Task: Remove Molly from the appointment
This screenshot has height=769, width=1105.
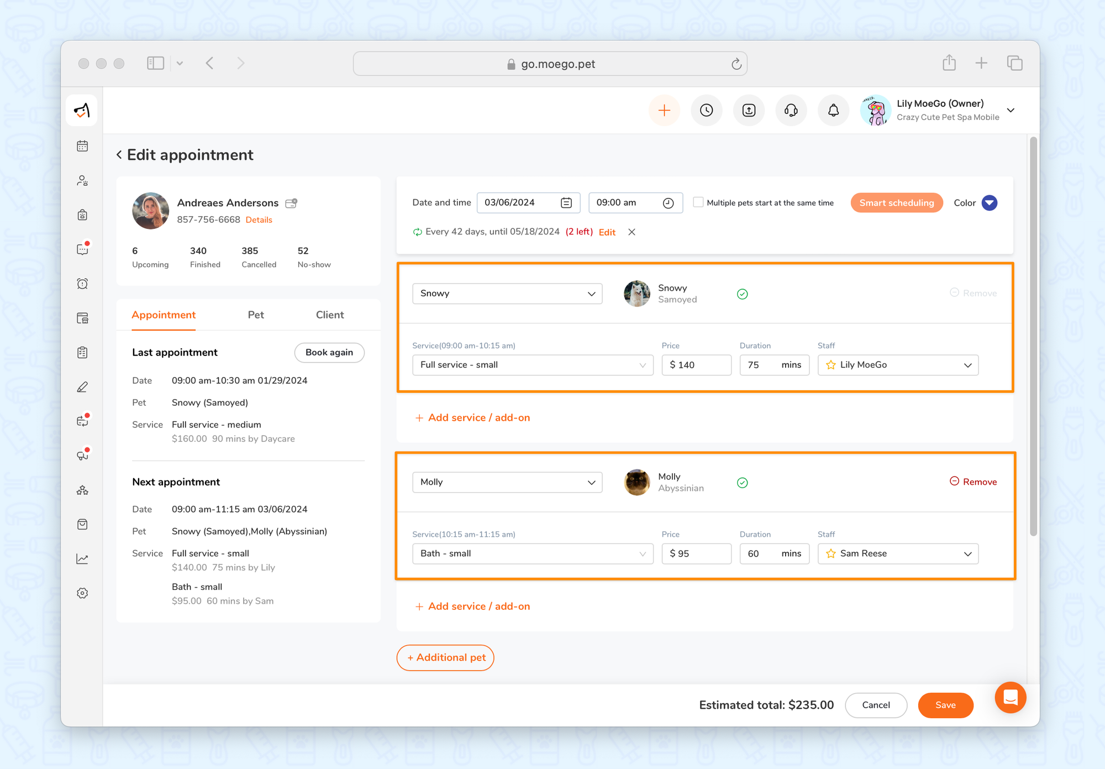Action: (x=973, y=482)
